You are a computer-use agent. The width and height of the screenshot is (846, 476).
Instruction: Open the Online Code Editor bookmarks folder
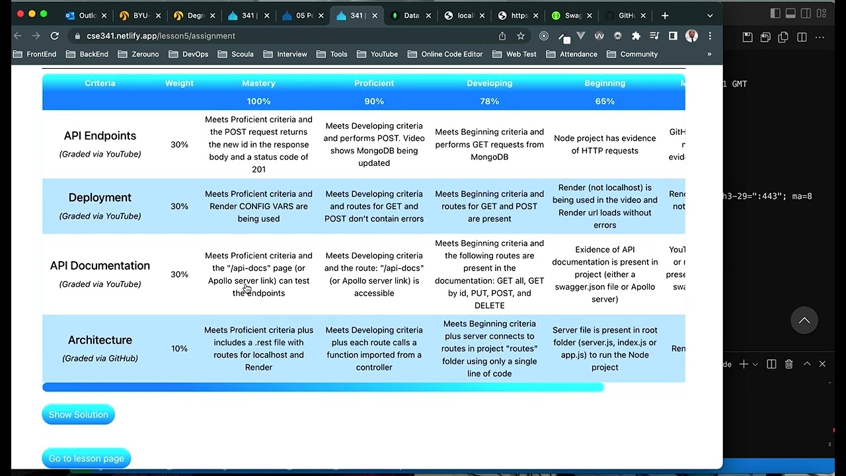pos(445,54)
